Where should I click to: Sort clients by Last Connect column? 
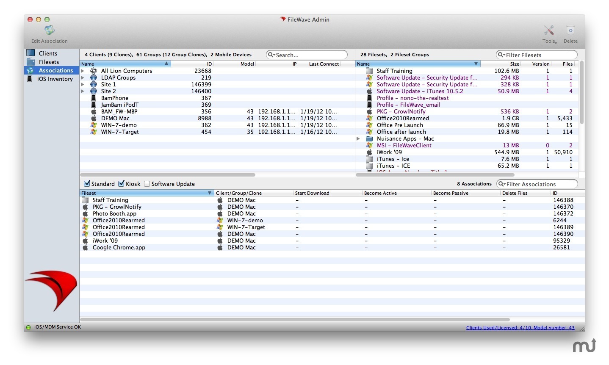click(319, 64)
